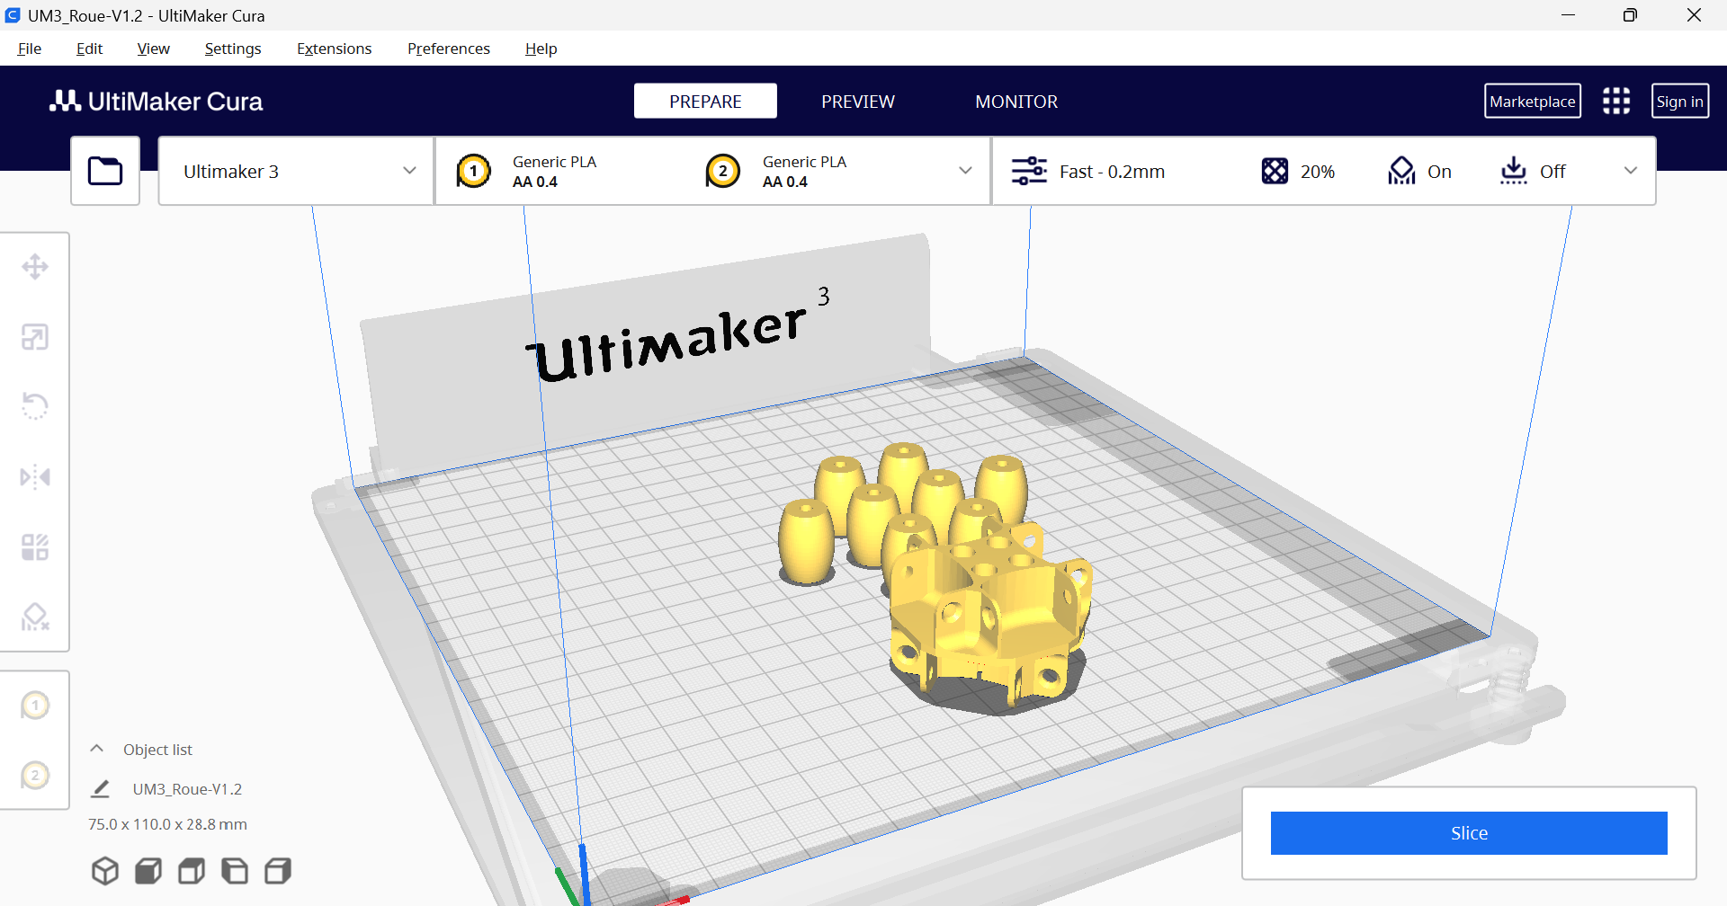Image resolution: width=1727 pixels, height=906 pixels.
Task: Open the application switcher grid icon
Action: [x=1615, y=102]
